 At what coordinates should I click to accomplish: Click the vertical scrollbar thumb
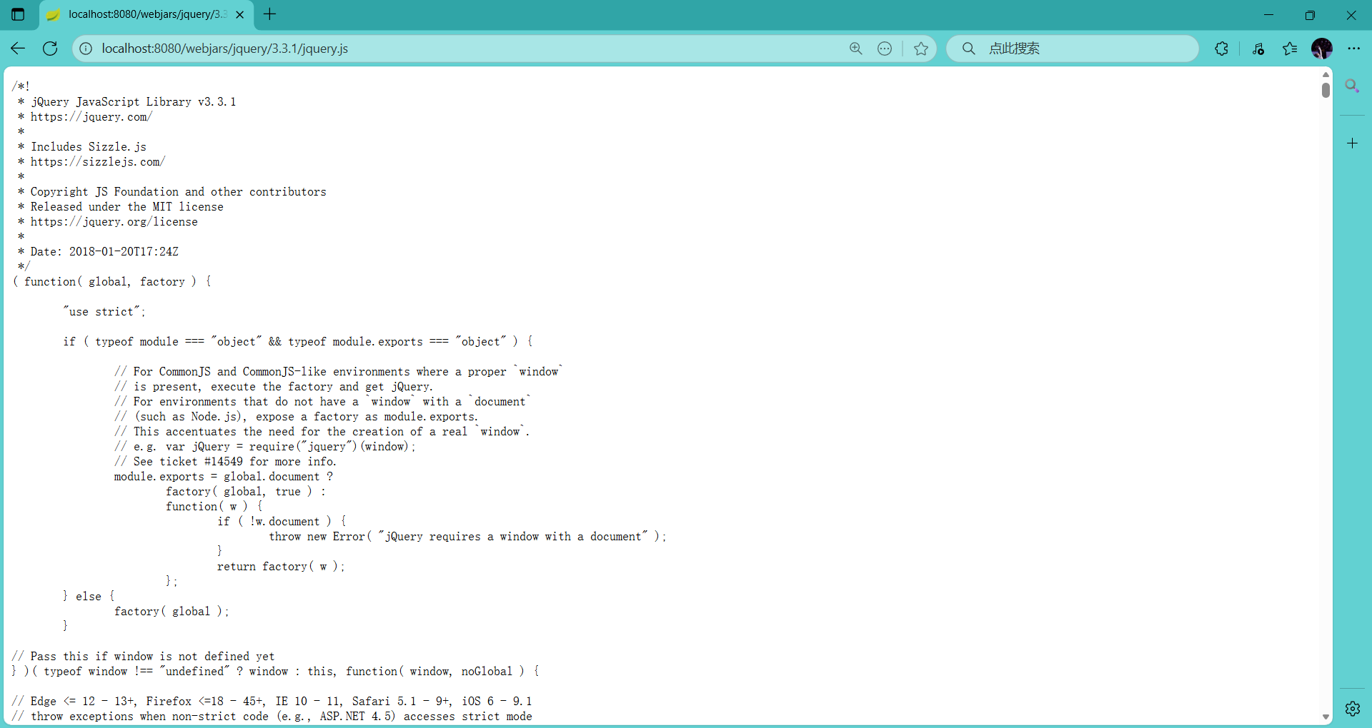click(1326, 90)
